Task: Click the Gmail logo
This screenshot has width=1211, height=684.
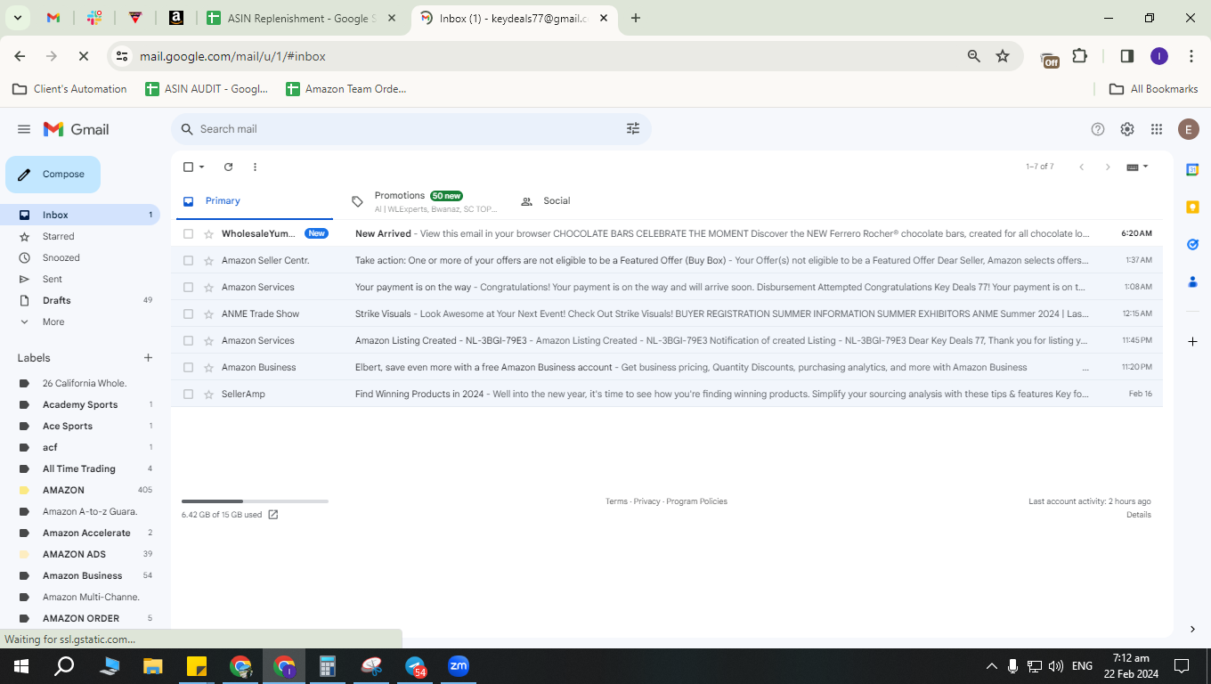Action: click(77, 129)
